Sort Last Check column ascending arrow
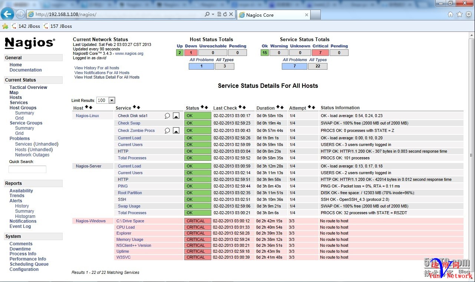The image size is (475, 282). [x=240, y=107]
